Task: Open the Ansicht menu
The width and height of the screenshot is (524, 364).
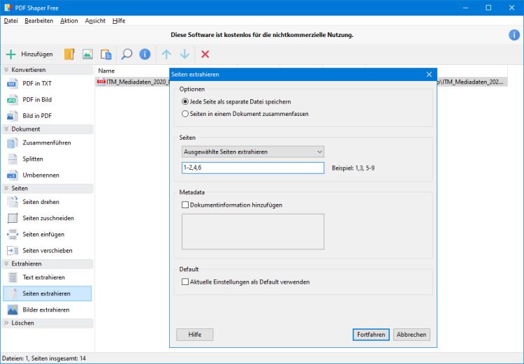Action: click(95, 21)
